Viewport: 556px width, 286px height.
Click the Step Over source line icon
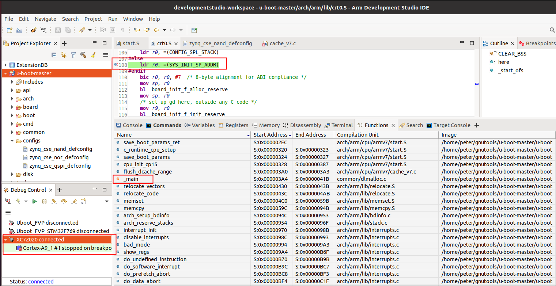point(64,201)
